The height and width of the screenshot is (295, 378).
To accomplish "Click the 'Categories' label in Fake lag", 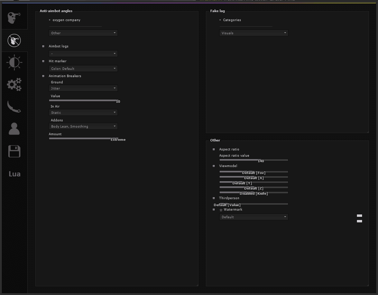I will [232, 20].
